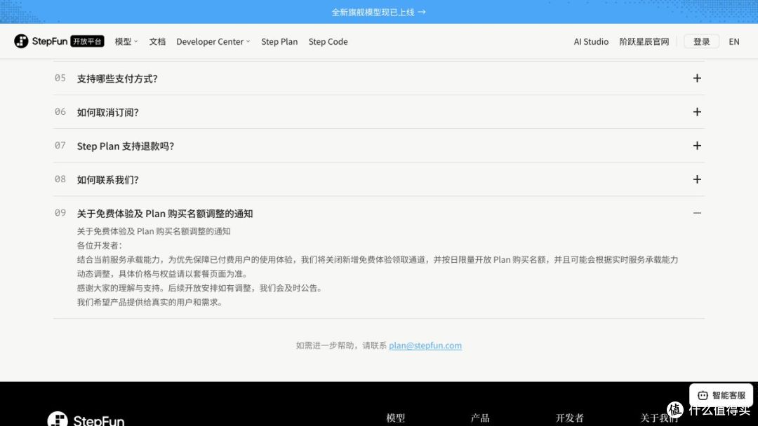Click the 开放平台 badge in header
The height and width of the screenshot is (426, 758).
88,41
